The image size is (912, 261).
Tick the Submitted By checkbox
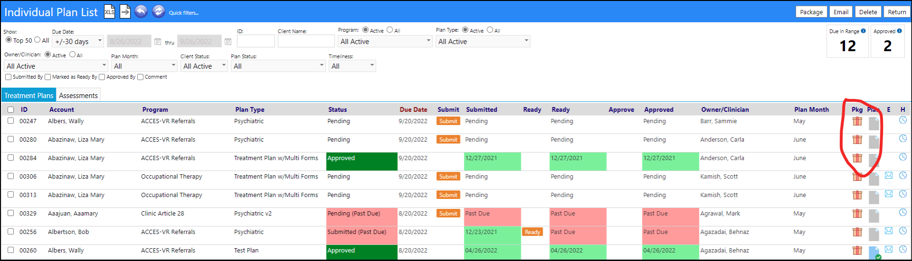coord(9,77)
